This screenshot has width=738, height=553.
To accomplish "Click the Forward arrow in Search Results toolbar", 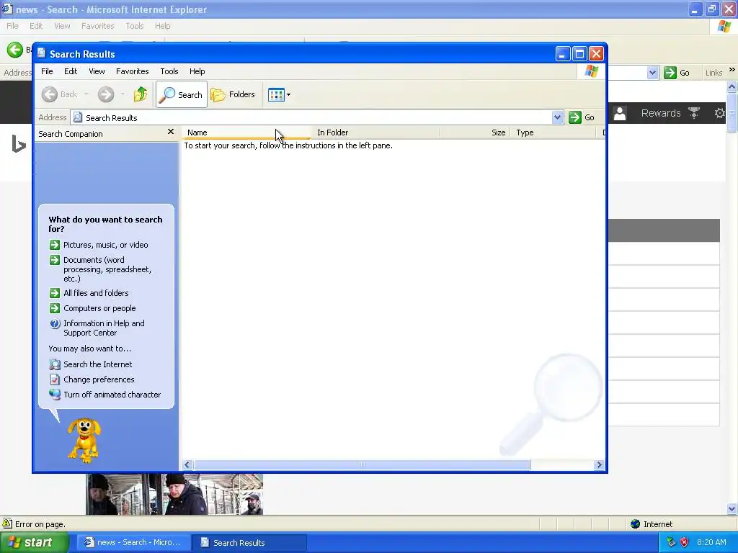I will pos(106,94).
